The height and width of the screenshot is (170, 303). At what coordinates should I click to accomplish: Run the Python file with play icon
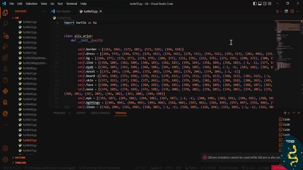click(x=277, y=11)
